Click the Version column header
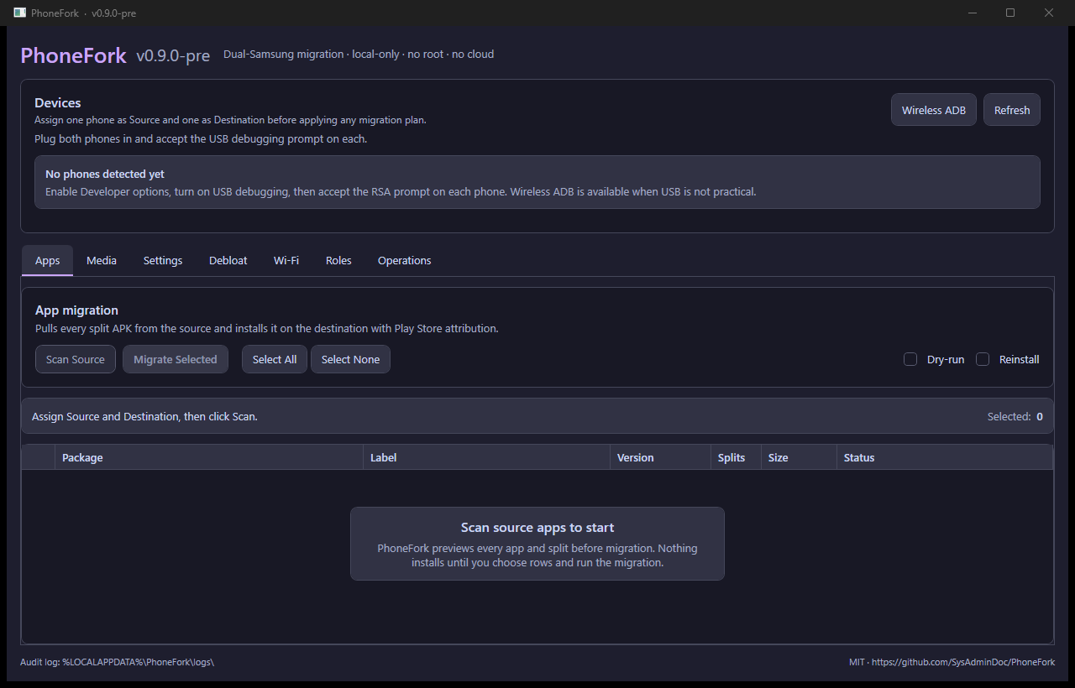Image resolution: width=1075 pixels, height=688 pixels. tap(660, 457)
